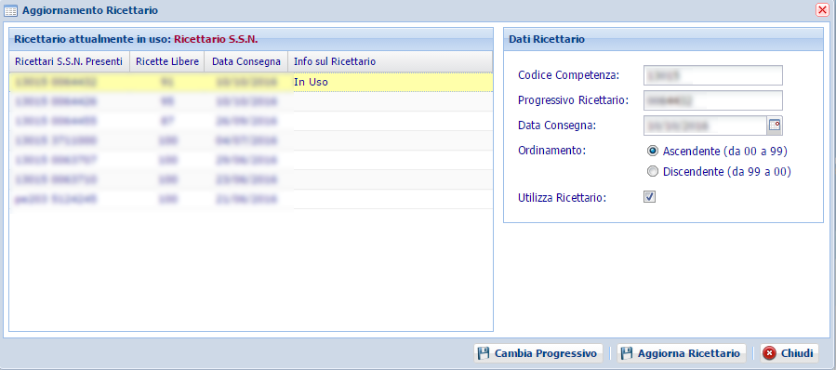The width and height of the screenshot is (836, 370).
Task: Sort by Ricettari S.S.N. Presenti column
Action: pyautogui.click(x=70, y=61)
